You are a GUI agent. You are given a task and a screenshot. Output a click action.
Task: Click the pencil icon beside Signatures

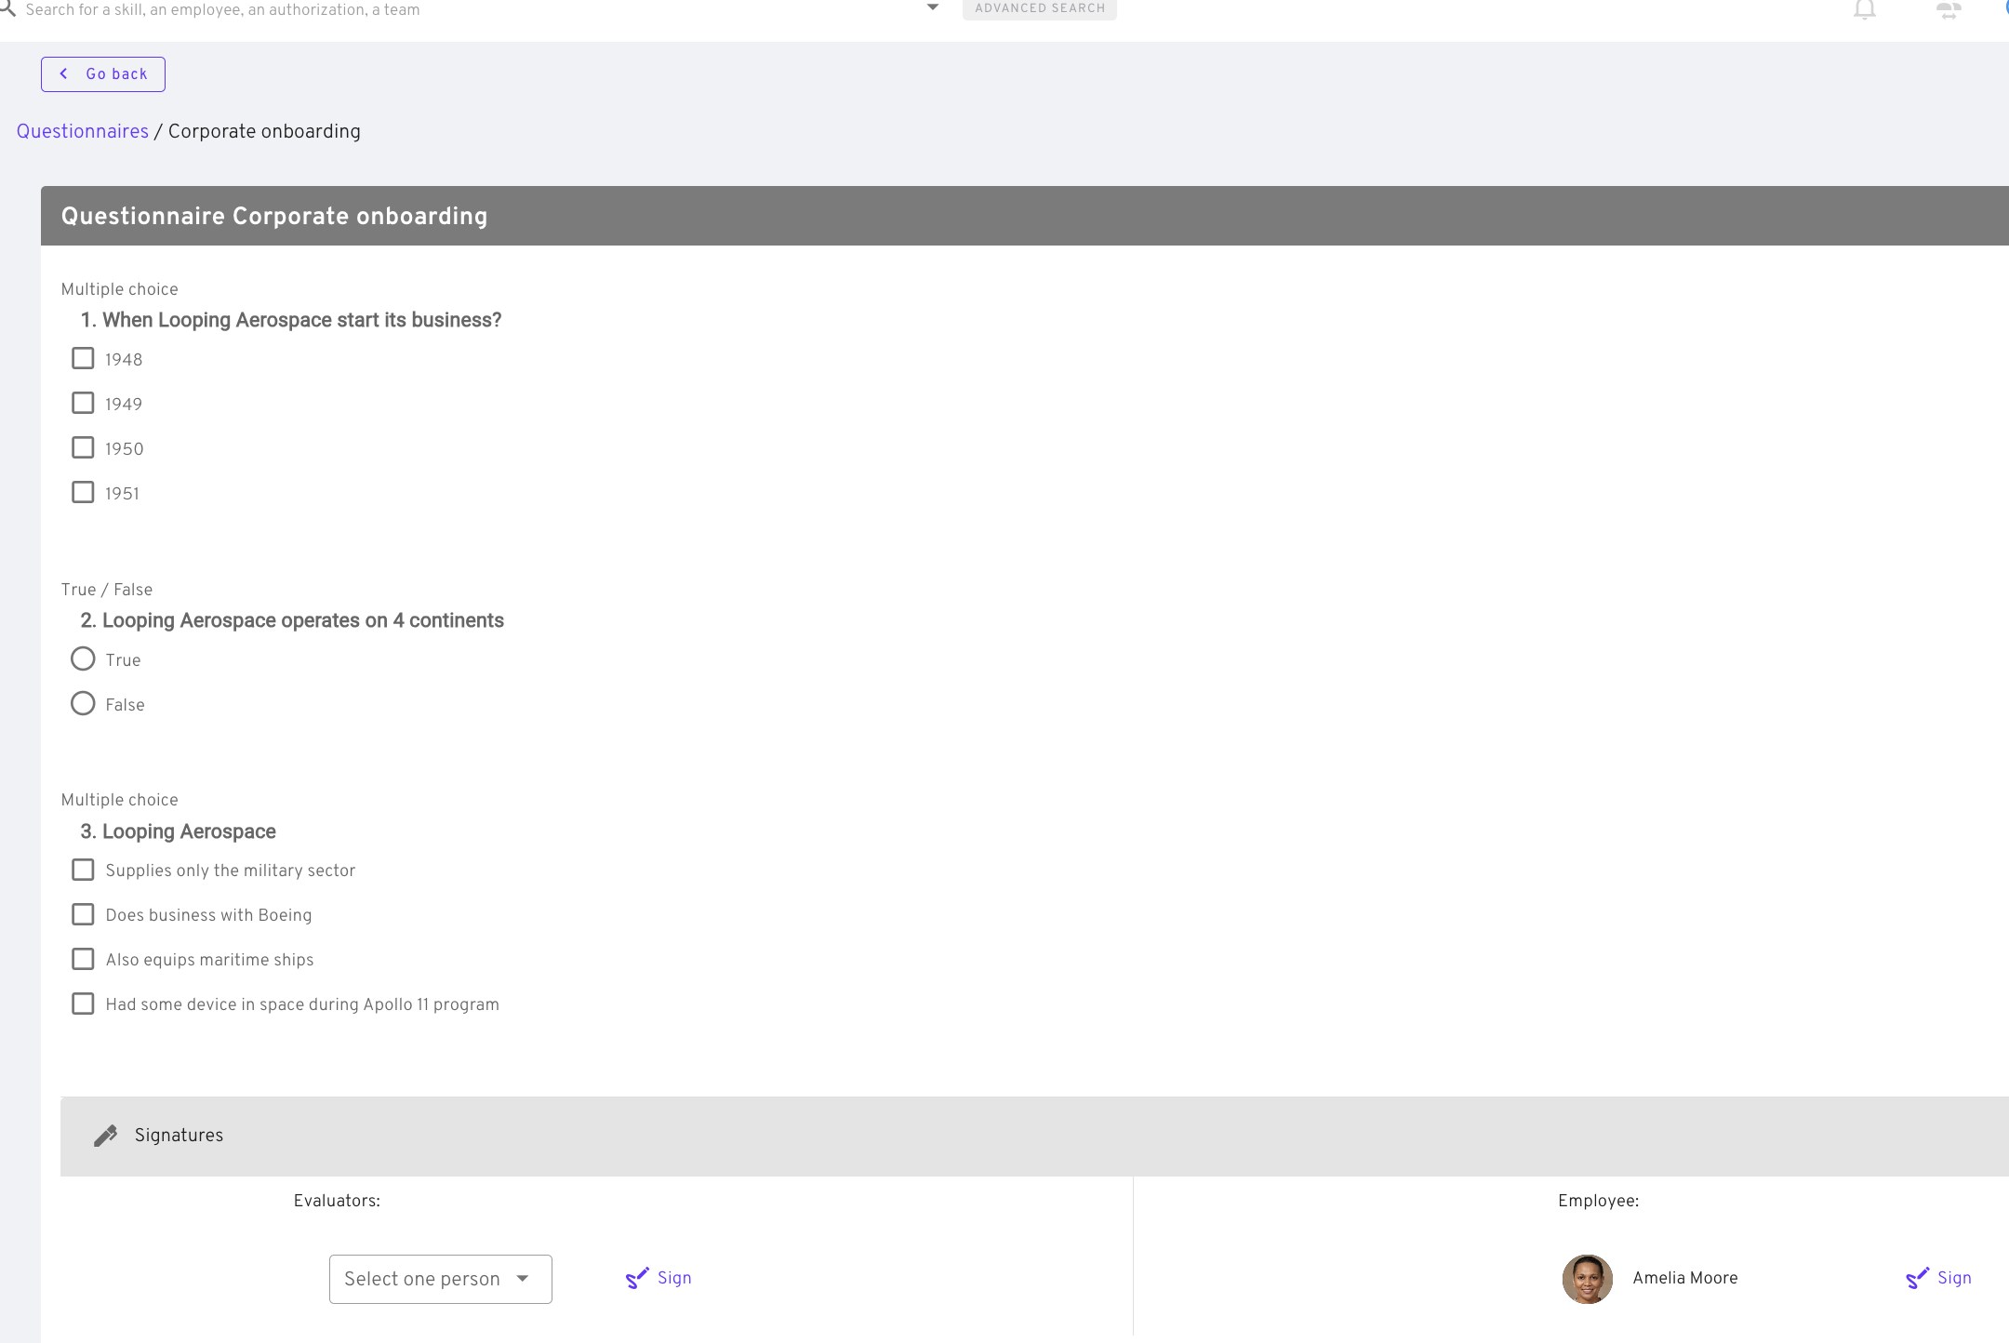106,1136
